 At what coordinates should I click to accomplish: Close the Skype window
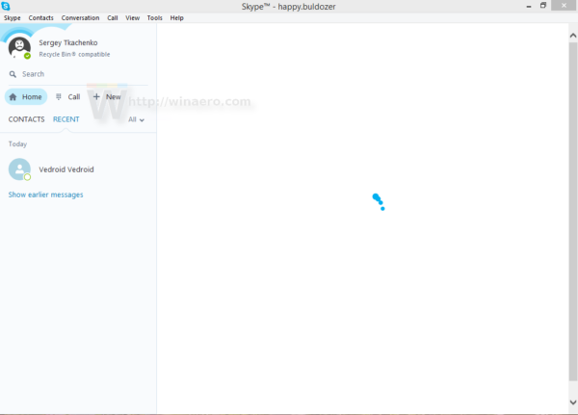pos(564,5)
